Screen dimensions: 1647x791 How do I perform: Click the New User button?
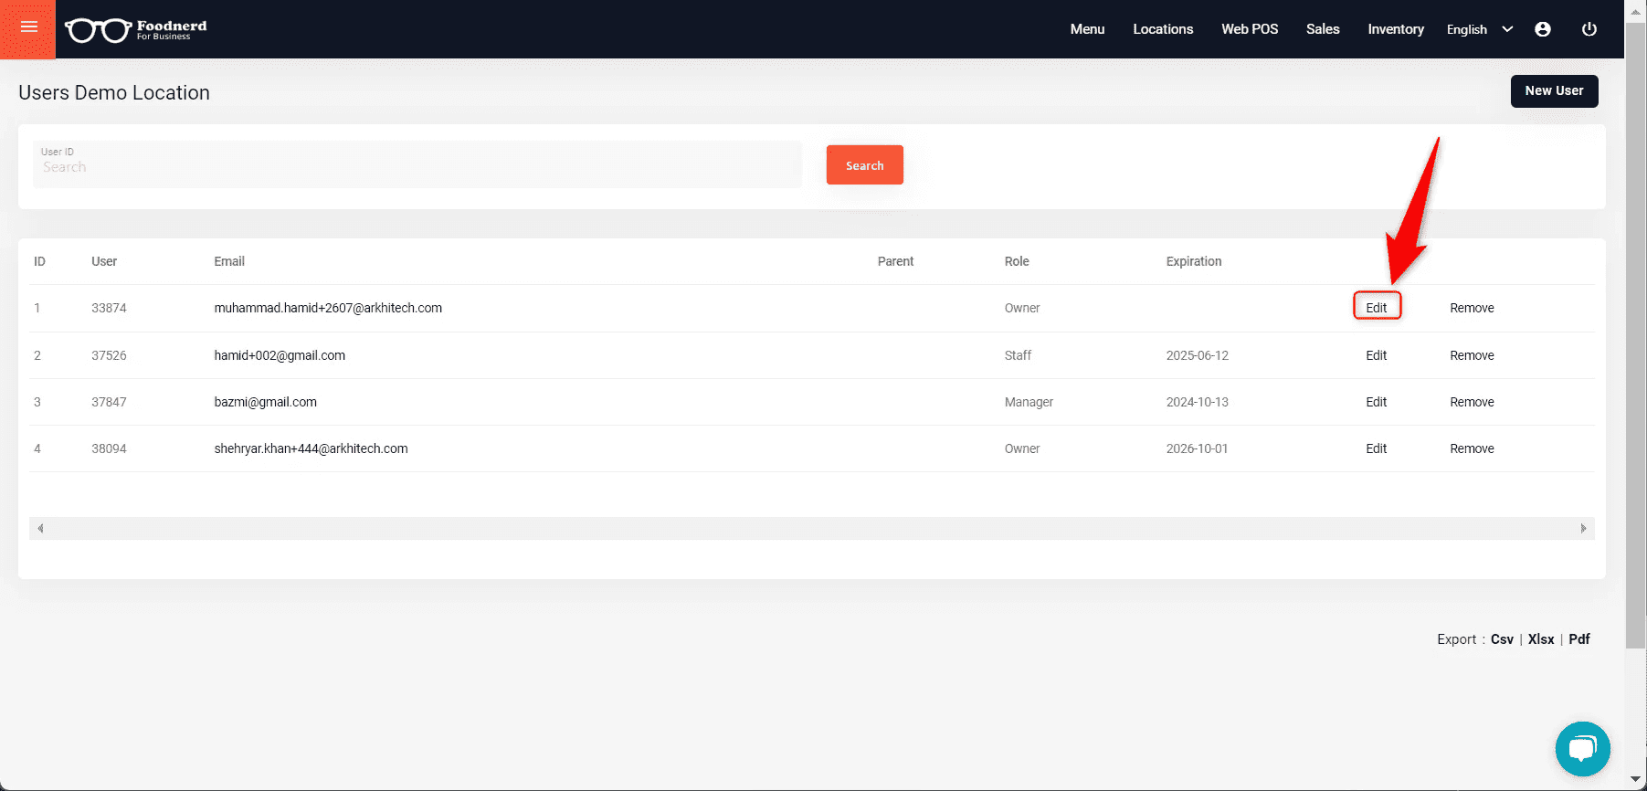coord(1553,91)
